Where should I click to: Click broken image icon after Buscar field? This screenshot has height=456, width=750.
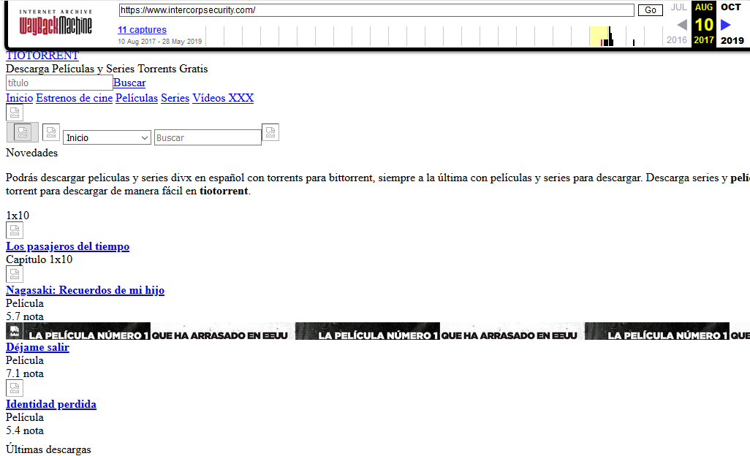click(x=270, y=132)
